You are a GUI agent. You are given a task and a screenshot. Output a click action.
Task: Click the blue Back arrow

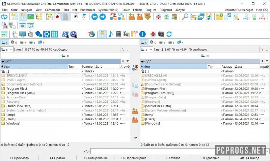point(94,17)
